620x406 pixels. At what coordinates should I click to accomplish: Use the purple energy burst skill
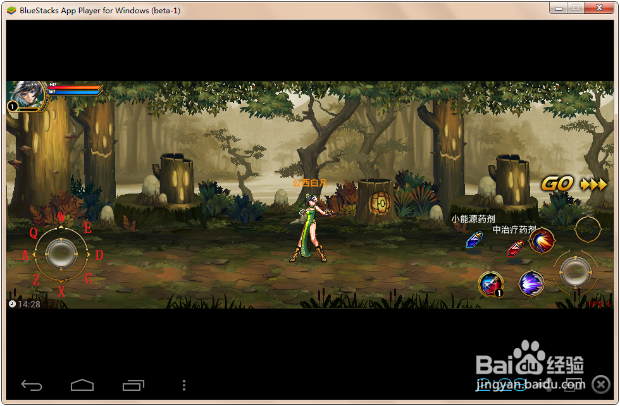[x=531, y=283]
